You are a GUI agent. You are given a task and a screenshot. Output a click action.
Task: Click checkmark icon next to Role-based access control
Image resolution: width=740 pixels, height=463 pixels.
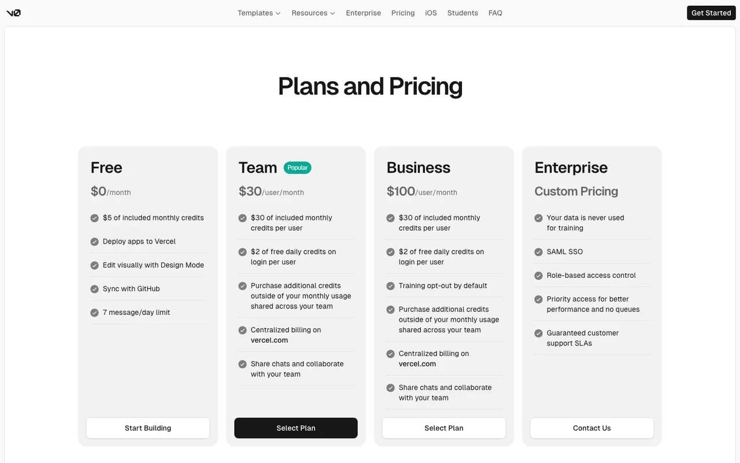click(x=538, y=275)
